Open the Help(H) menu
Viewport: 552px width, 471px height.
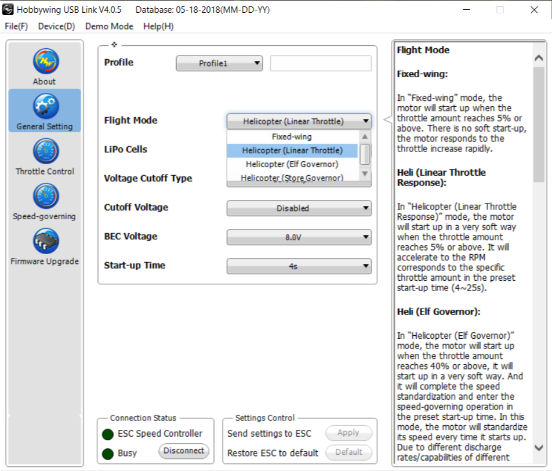(158, 27)
